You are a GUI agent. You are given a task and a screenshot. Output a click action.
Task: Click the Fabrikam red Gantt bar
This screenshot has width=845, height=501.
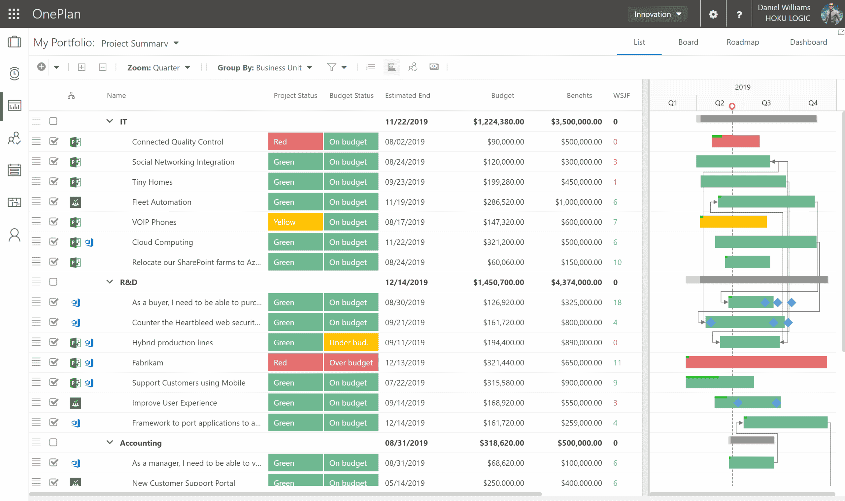click(756, 362)
